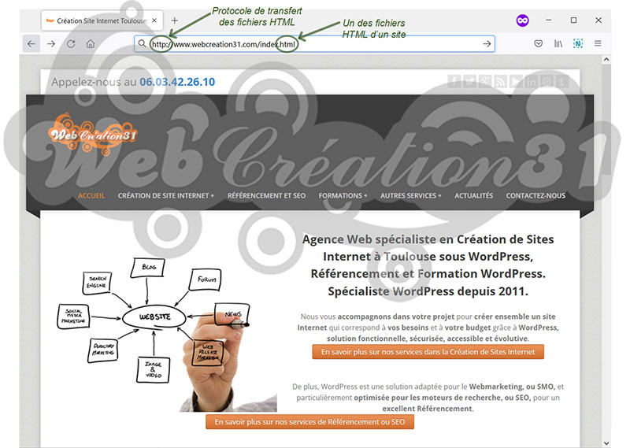Reload the page with the refresh icon

(71, 44)
